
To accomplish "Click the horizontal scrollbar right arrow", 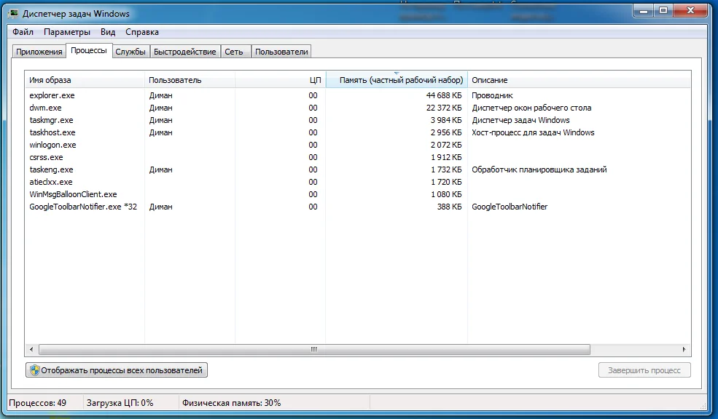I will click(x=684, y=350).
